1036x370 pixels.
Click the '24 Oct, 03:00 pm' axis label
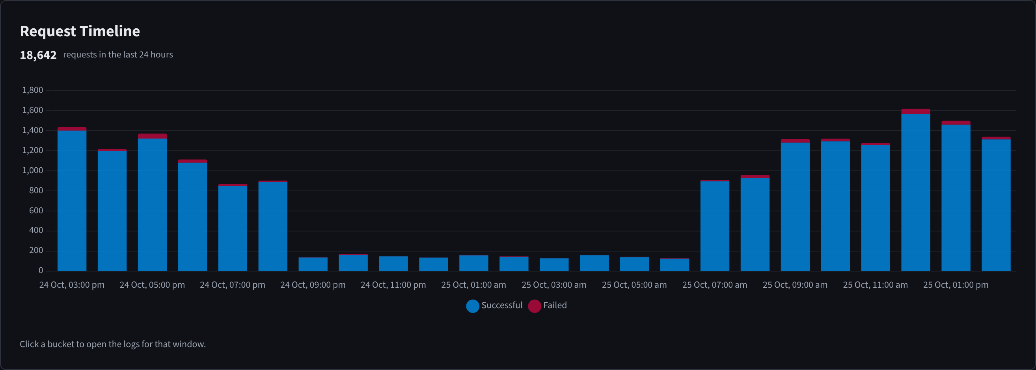click(72, 285)
